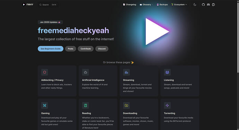
Task: Open the Backups nav item
Action: 162,4
